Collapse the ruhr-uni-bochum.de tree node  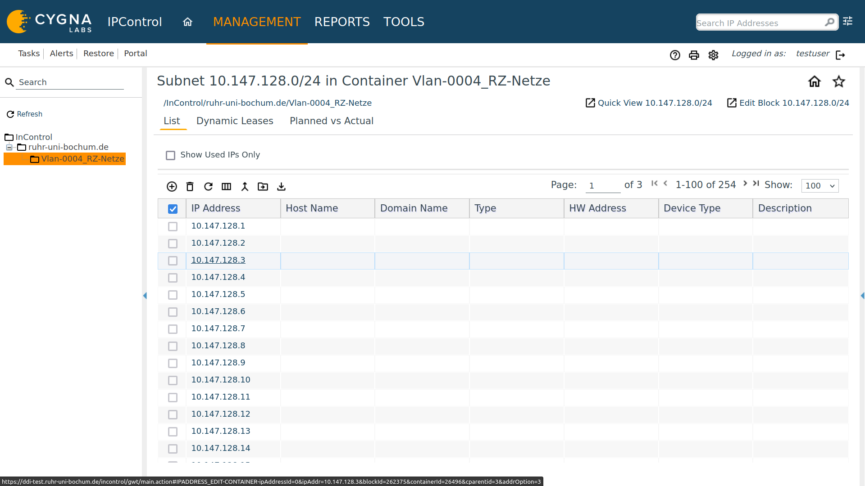point(9,147)
